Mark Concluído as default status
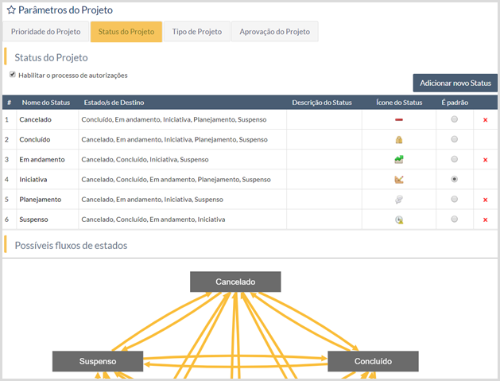The height and width of the screenshot is (381, 500). click(454, 139)
